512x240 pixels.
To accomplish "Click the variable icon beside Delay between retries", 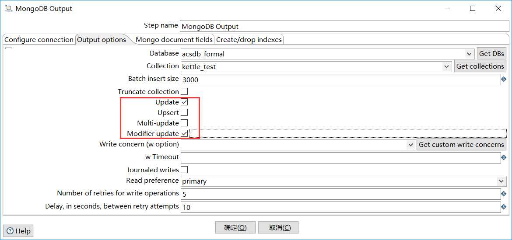I will coord(504,207).
